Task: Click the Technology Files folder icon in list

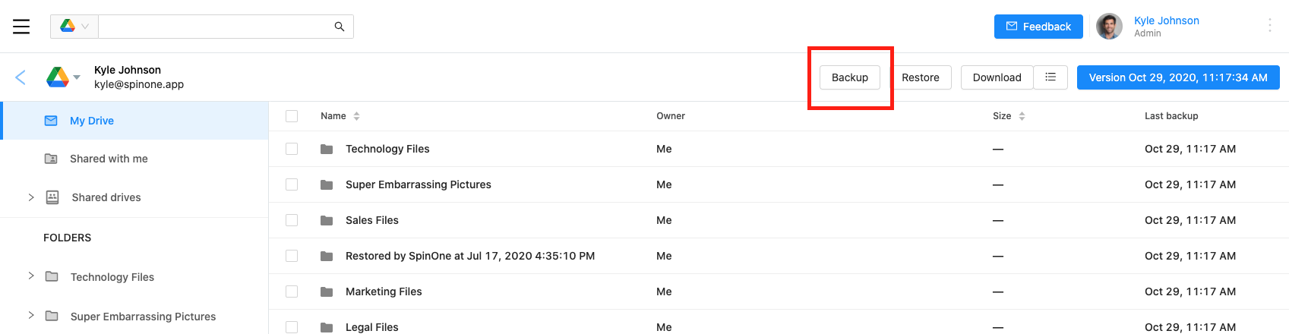Action: point(327,150)
